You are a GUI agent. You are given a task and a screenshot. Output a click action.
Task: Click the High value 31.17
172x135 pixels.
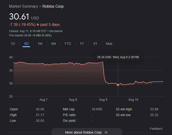(40, 115)
